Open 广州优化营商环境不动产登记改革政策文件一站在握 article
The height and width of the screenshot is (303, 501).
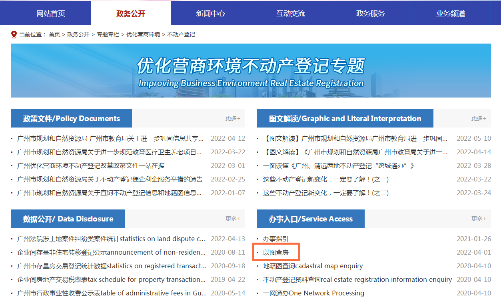pyautogui.click(x=91, y=166)
